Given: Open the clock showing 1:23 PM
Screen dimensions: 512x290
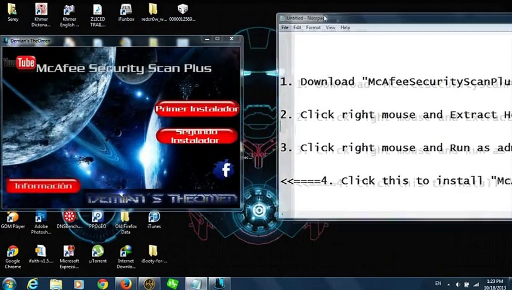Looking at the screenshot, I should tap(495, 284).
